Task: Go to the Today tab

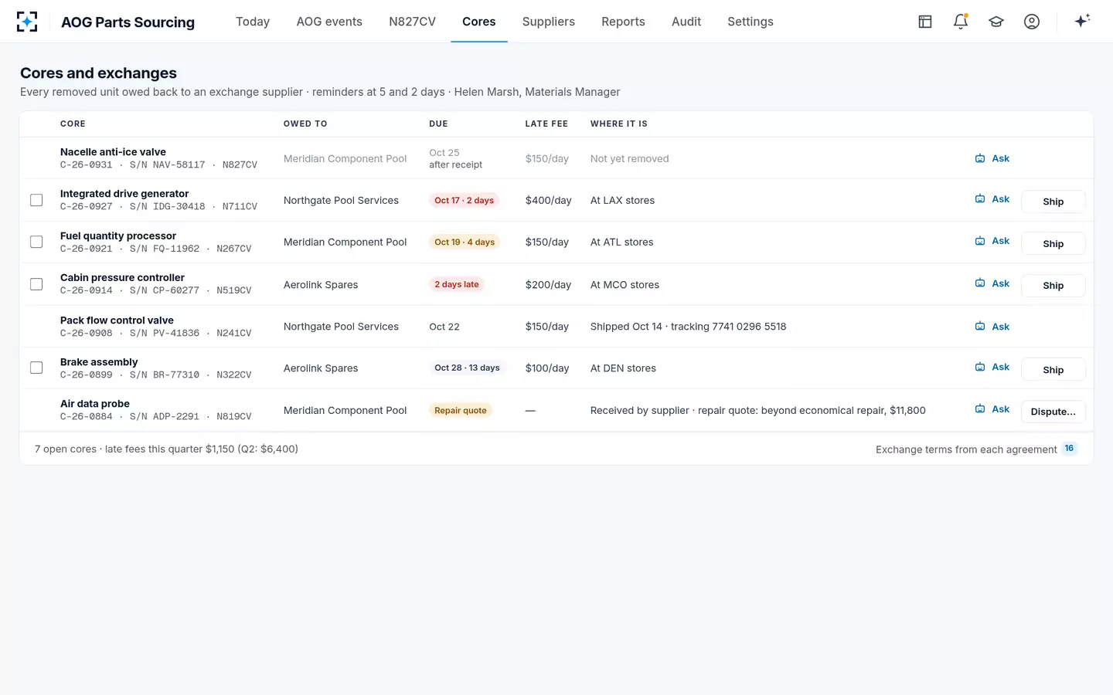Action: [x=253, y=22]
